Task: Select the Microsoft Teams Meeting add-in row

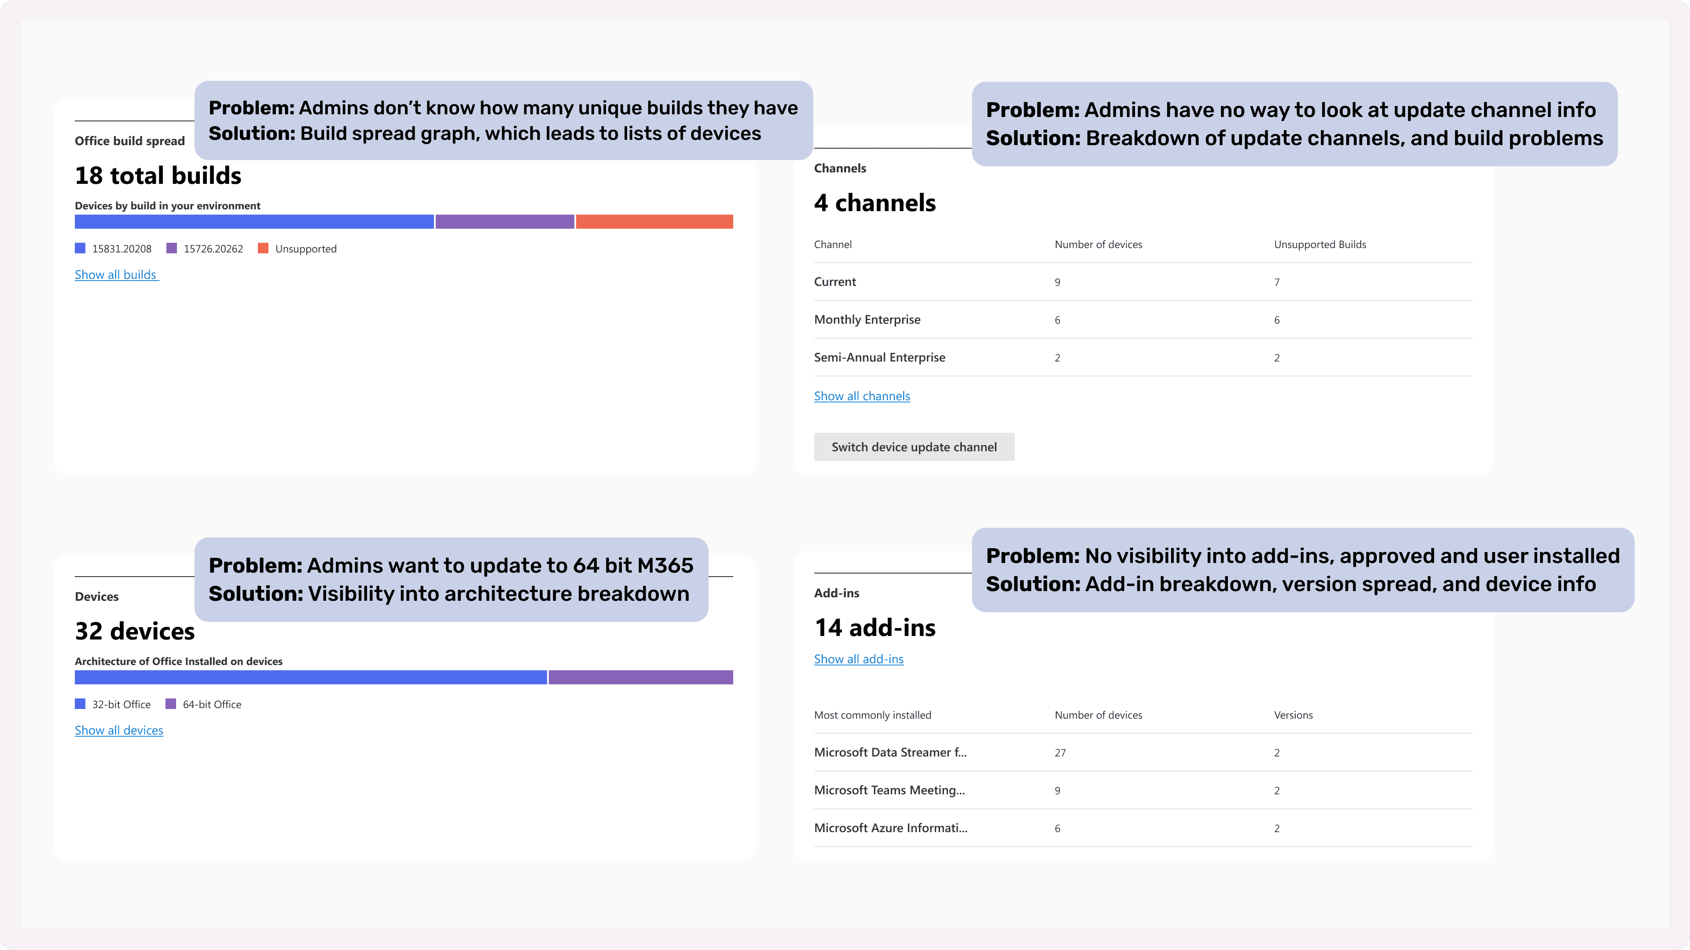Action: tap(889, 790)
